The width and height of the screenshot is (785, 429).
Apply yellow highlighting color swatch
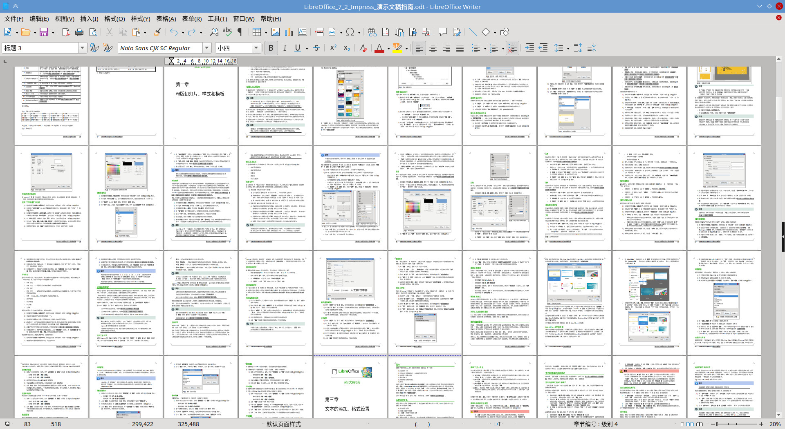point(397,48)
